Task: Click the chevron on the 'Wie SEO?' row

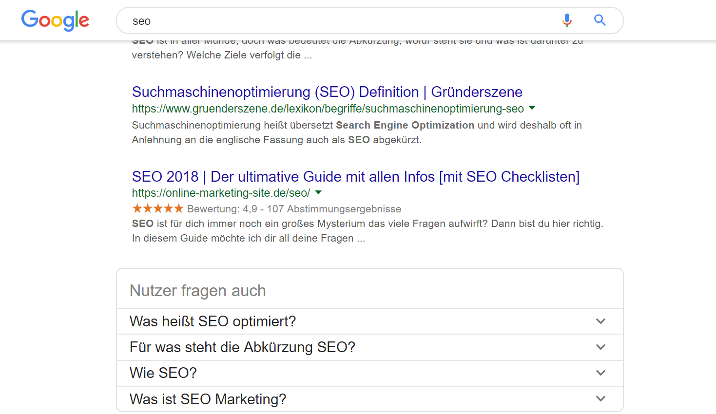Action: [600, 373]
